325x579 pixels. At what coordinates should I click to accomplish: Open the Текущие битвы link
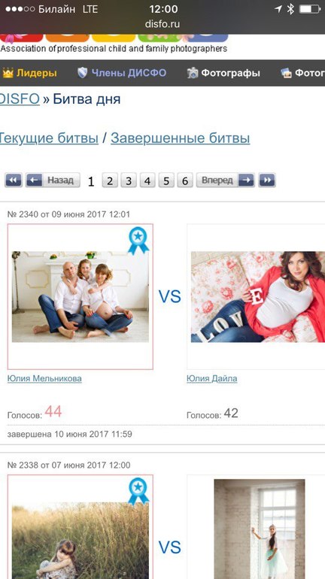[49, 138]
